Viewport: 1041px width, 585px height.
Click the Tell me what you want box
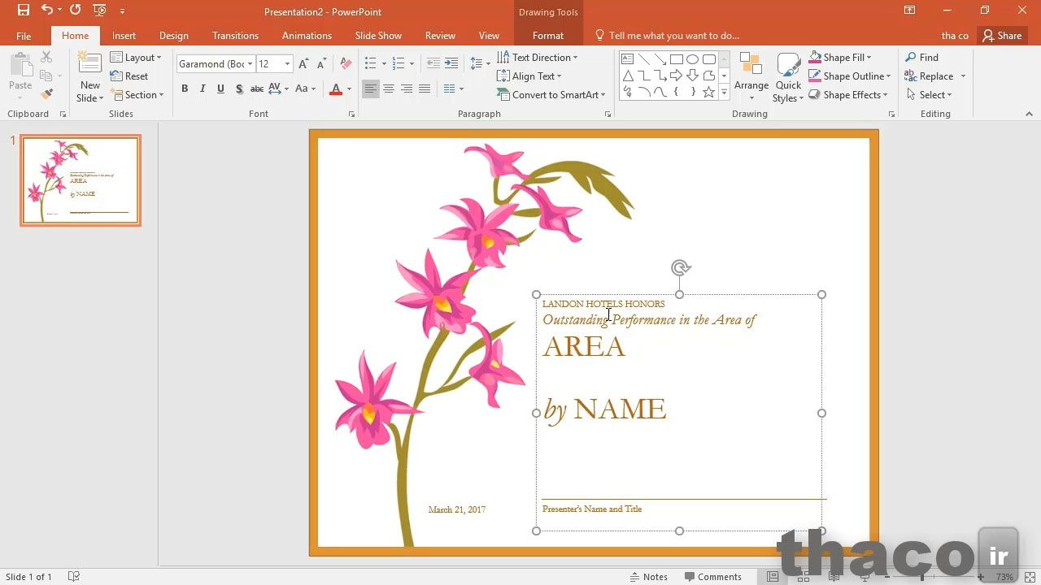tap(667, 36)
